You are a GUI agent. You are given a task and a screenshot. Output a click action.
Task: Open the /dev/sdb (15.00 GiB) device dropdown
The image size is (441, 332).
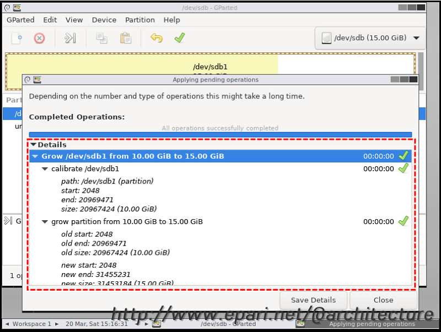[370, 38]
